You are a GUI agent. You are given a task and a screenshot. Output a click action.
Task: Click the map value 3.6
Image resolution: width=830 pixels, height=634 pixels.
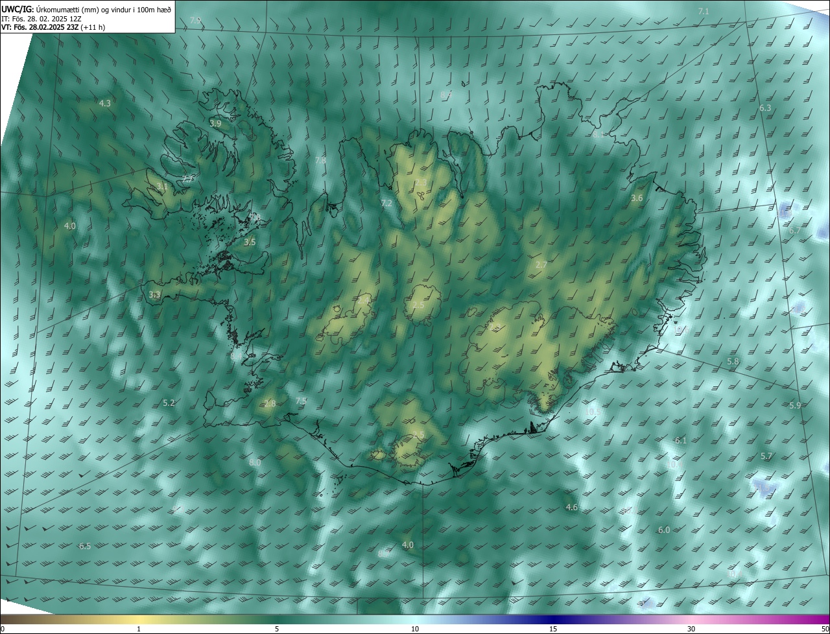coord(637,198)
